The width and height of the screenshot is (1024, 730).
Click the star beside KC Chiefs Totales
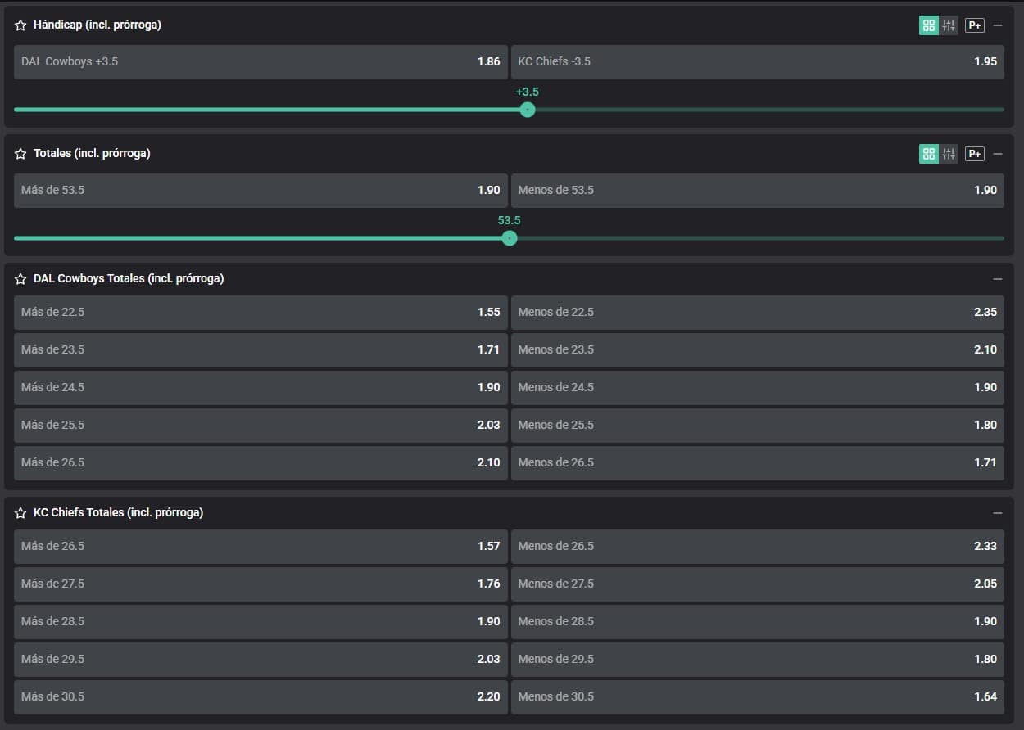pyautogui.click(x=20, y=513)
